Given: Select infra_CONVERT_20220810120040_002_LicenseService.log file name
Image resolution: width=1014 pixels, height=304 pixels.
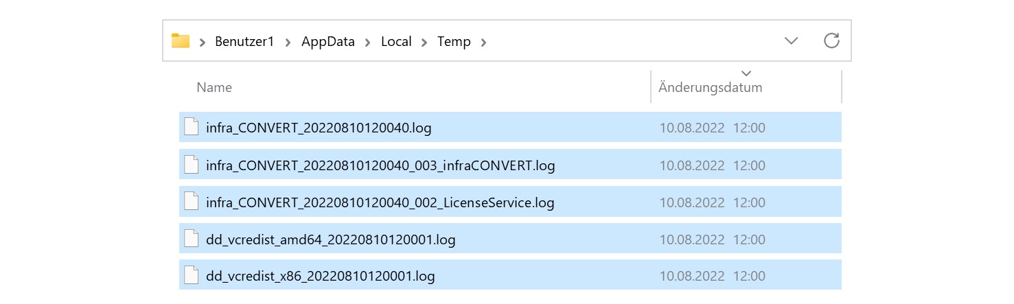Looking at the screenshot, I should pos(380,202).
